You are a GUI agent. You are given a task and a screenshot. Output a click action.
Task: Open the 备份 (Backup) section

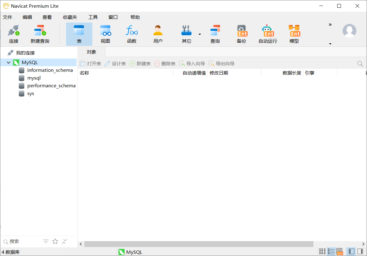click(x=241, y=34)
